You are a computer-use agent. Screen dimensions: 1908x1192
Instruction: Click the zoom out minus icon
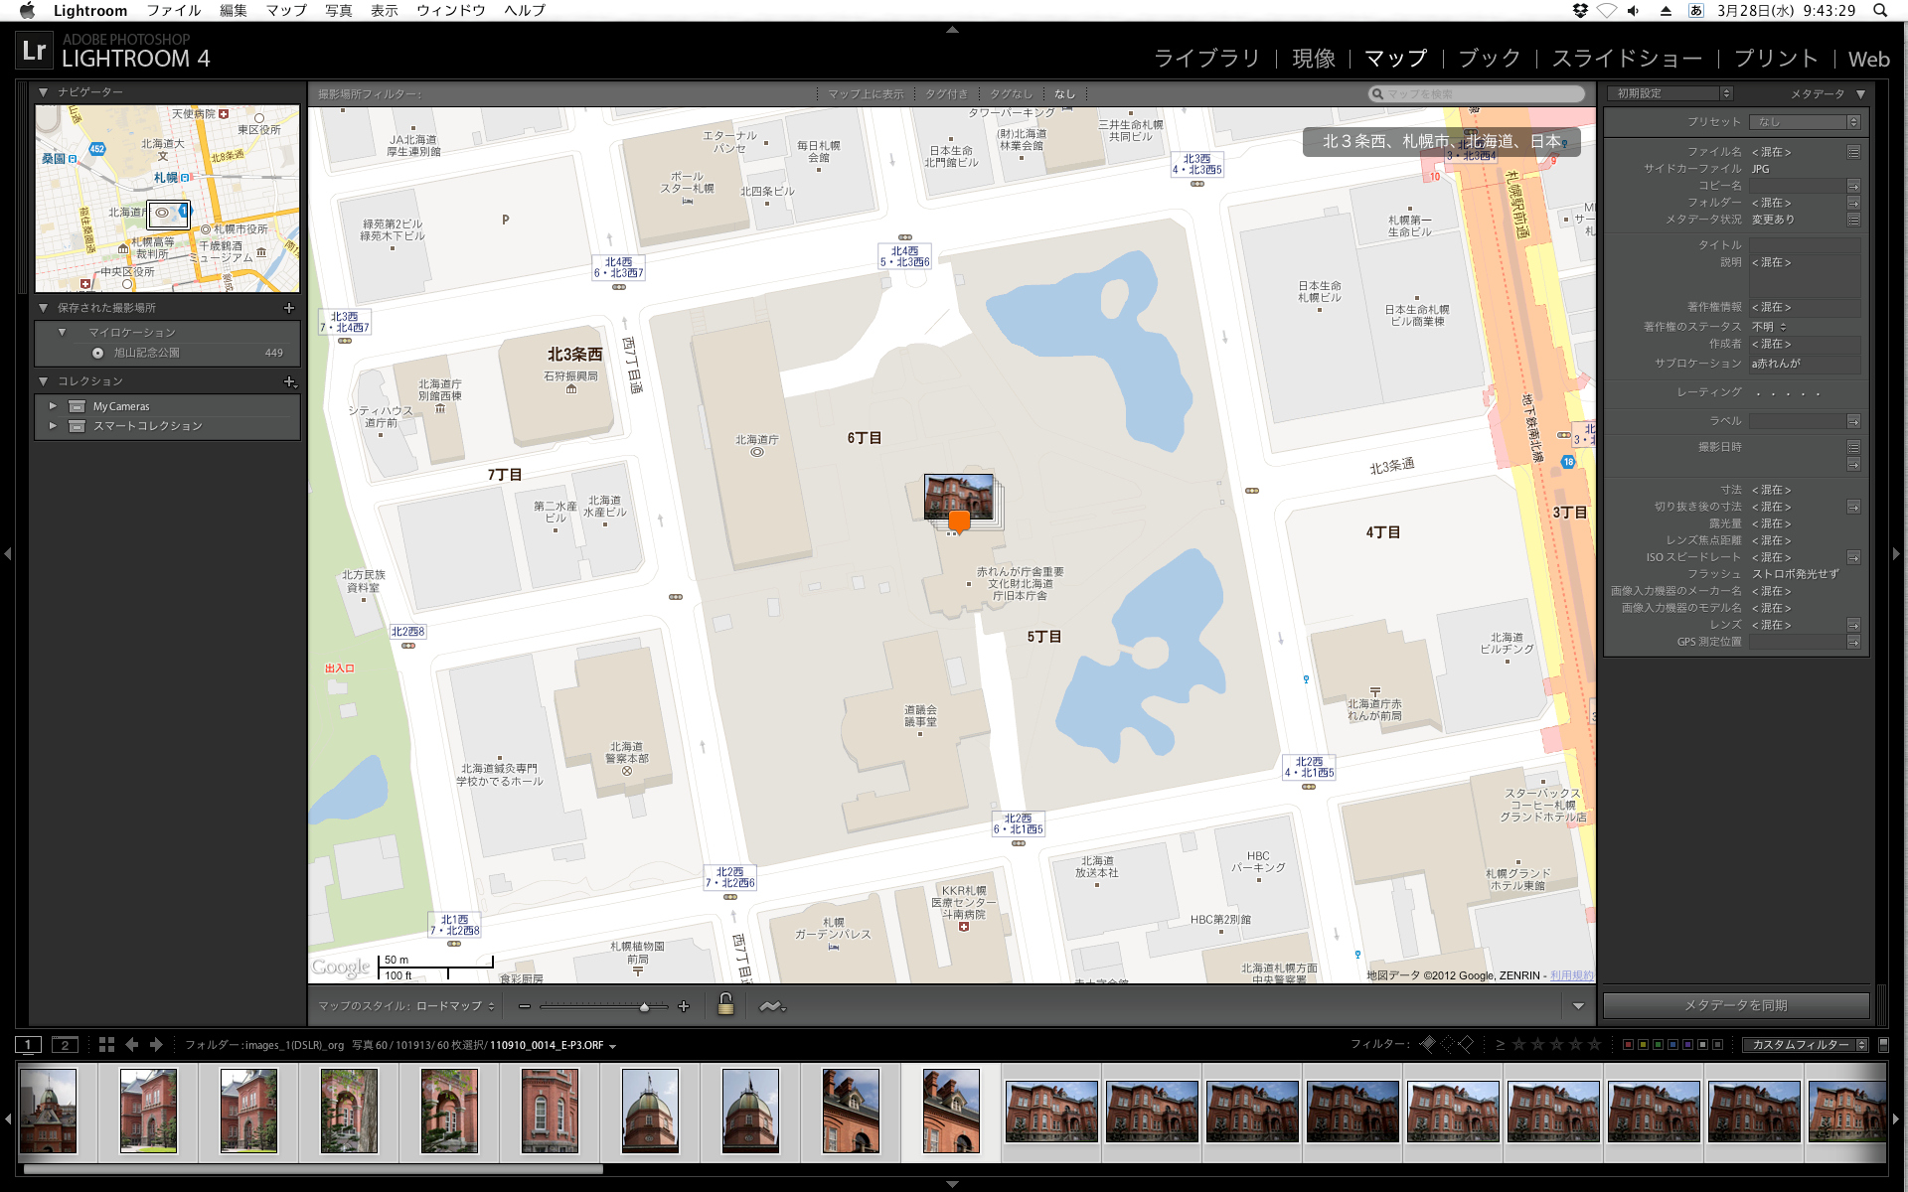(x=524, y=1006)
